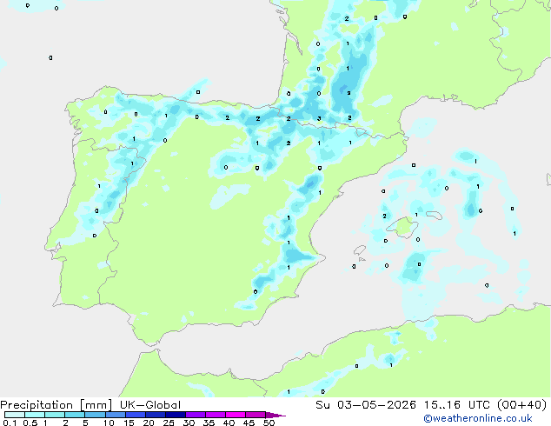Select the legend swatch between 0.5 and 1
Viewport: 551px width, 426px height.
35,415
